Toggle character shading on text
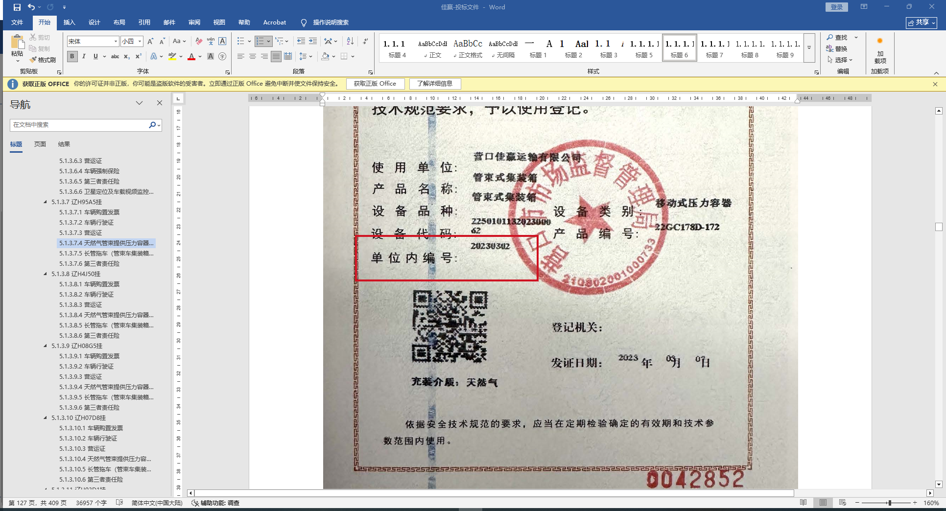Viewport: 946px width, 511px height. click(211, 56)
